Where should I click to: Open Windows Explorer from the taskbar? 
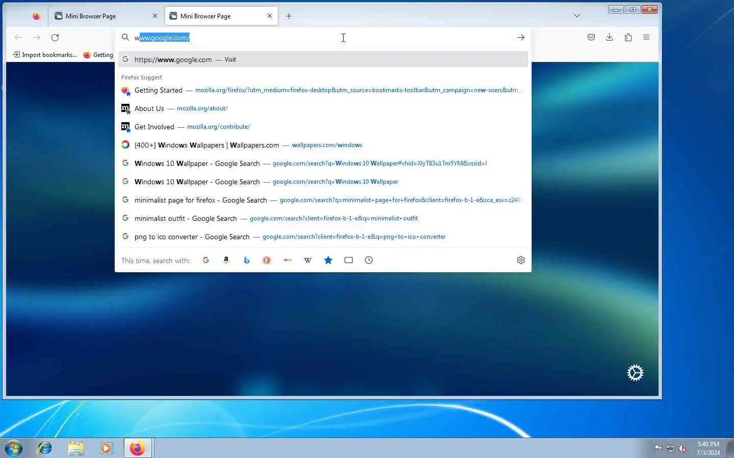(x=76, y=448)
